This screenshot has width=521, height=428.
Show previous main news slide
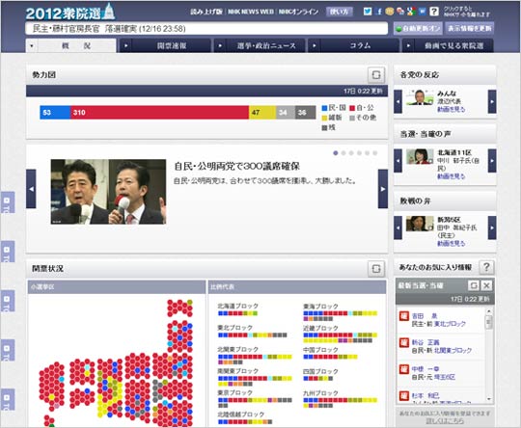pyautogui.click(x=31, y=189)
